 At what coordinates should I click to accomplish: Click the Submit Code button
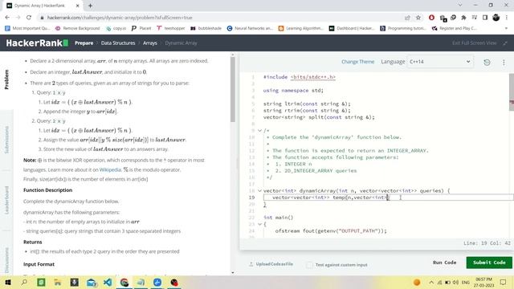coord(489,263)
